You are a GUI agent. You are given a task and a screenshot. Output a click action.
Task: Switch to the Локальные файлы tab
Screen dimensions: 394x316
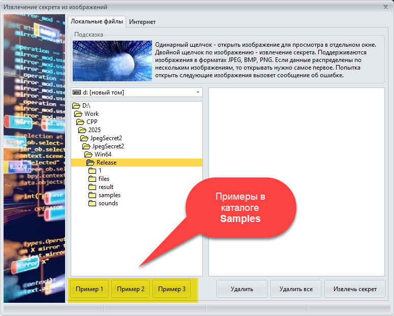tap(97, 22)
